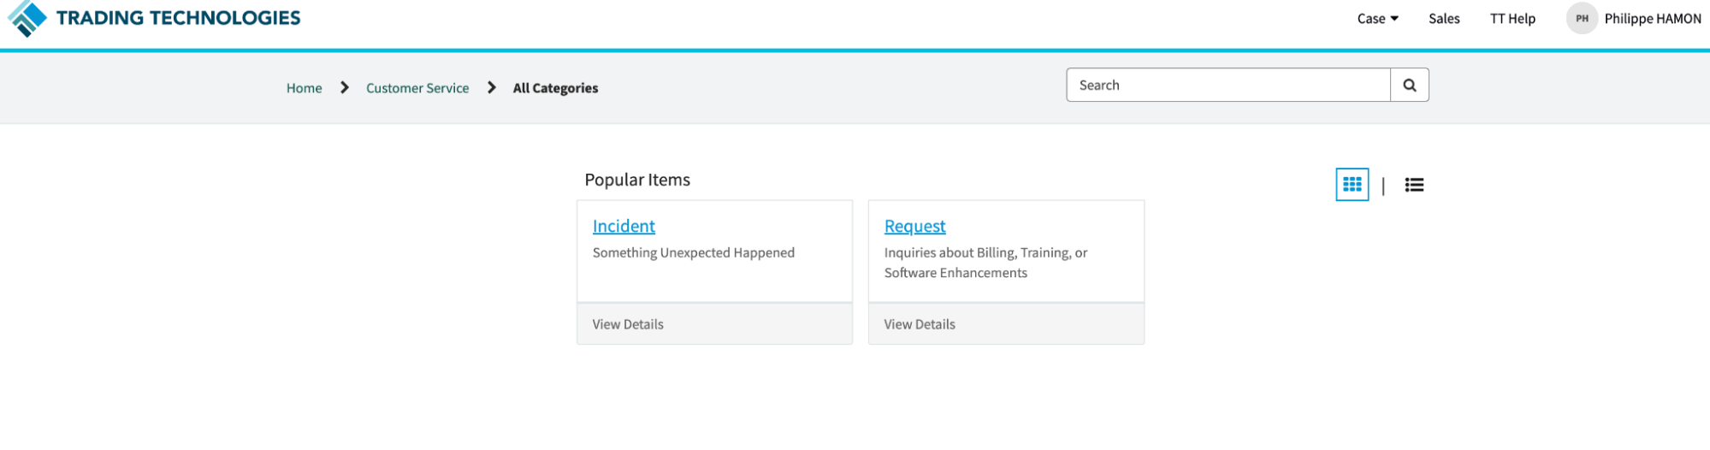Viewport: 1710px width, 450px height.
Task: Click the Trading Technologies diamond logo icon
Action: (x=27, y=18)
